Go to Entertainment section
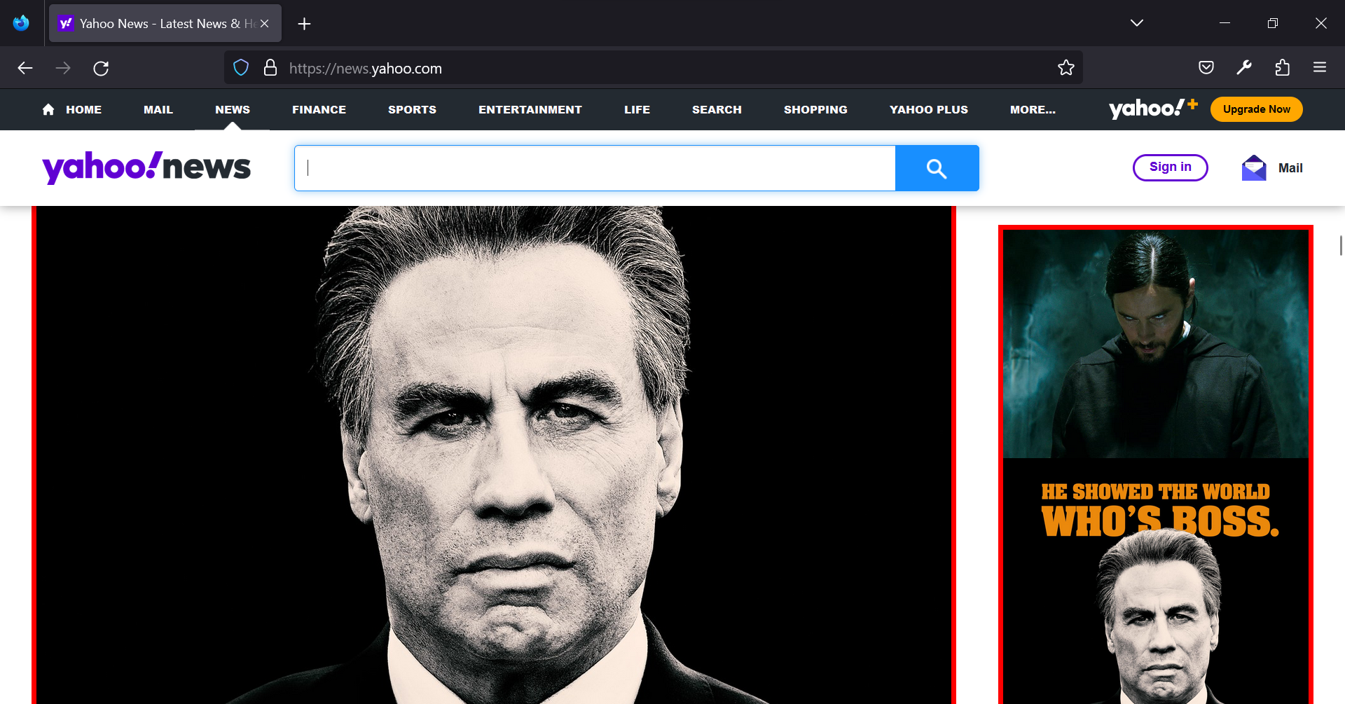This screenshot has height=704, width=1345. tap(530, 109)
